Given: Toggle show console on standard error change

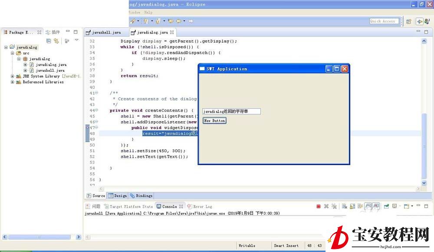Looking at the screenshot, I should (376, 206).
